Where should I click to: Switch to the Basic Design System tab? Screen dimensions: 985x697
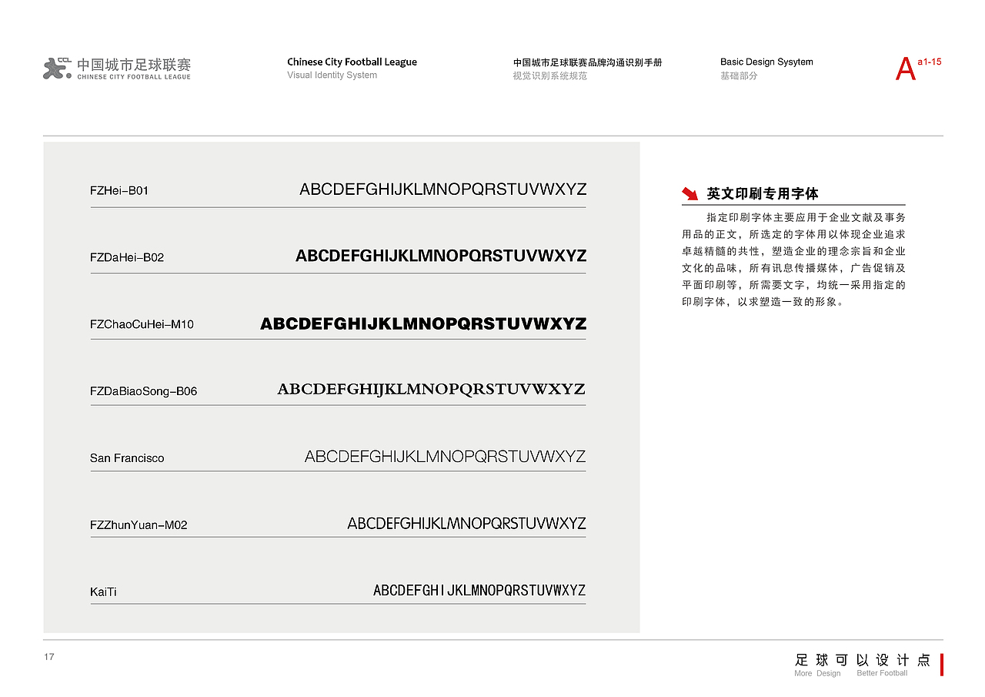pos(766,62)
